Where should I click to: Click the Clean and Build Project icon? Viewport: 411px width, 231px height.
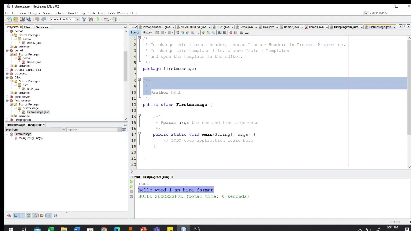[91, 19]
